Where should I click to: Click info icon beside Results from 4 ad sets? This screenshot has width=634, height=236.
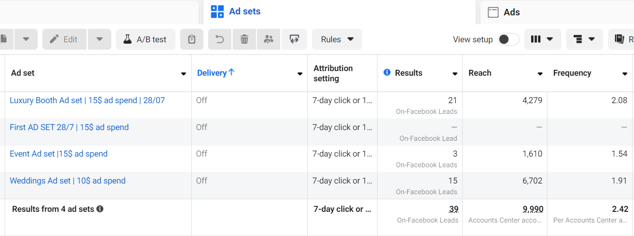point(100,209)
